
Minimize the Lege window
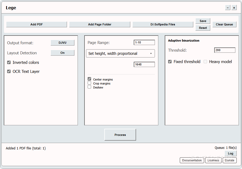tap(228, 8)
